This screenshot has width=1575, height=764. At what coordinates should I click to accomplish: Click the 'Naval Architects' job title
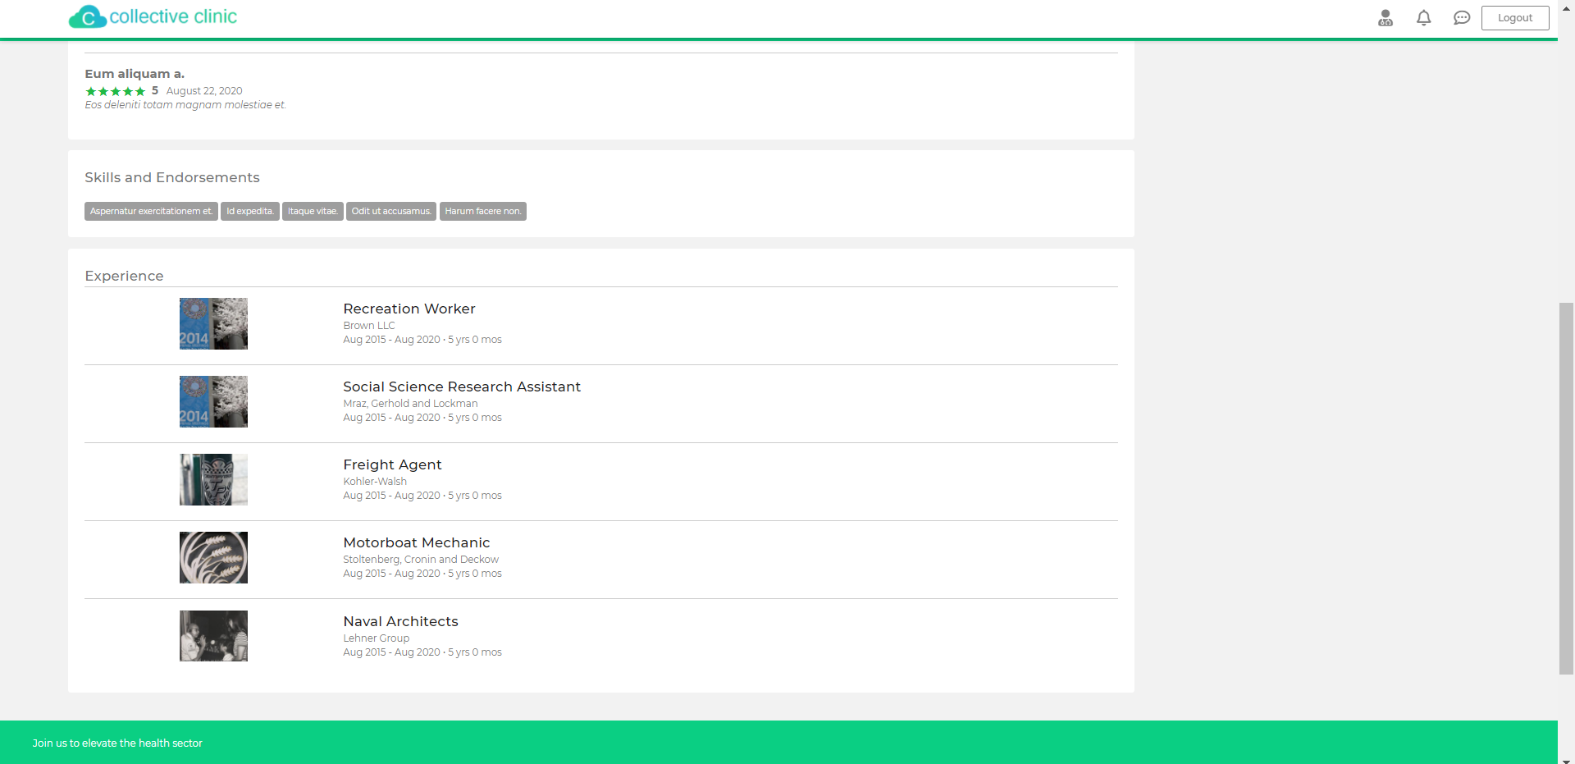point(400,621)
